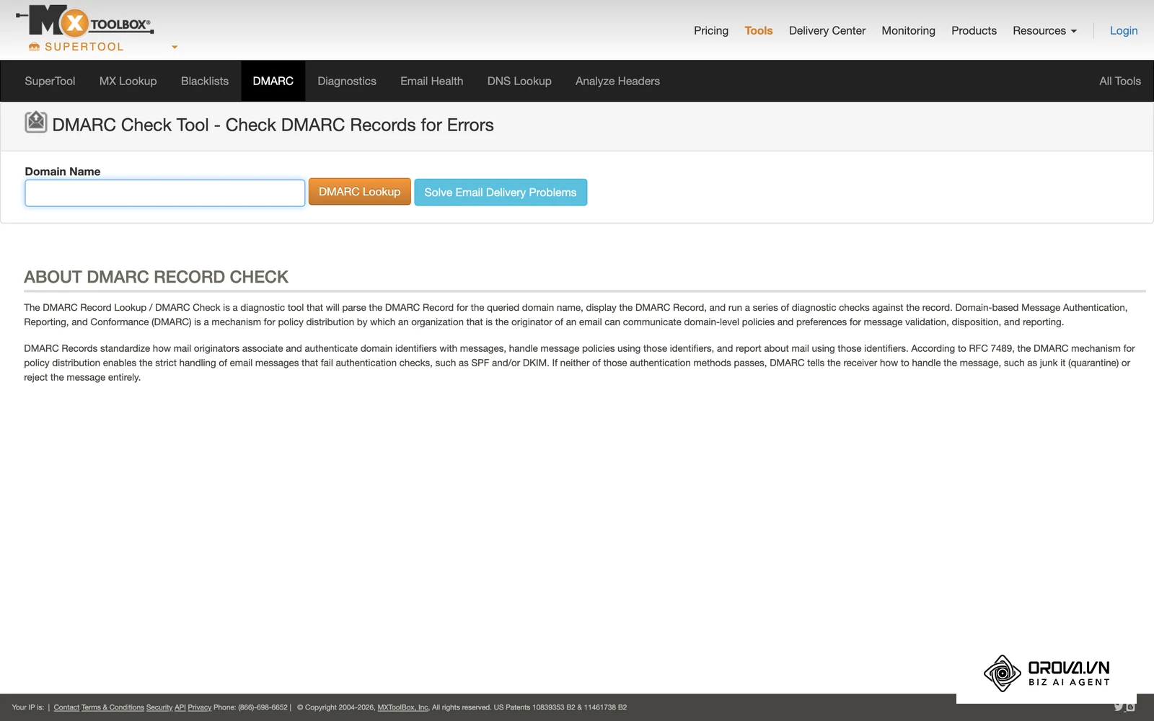Image resolution: width=1154 pixels, height=721 pixels.
Task: Open the Contact link in the footer
Action: [x=66, y=707]
